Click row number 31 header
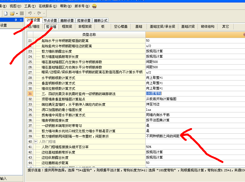 pos(30,94)
